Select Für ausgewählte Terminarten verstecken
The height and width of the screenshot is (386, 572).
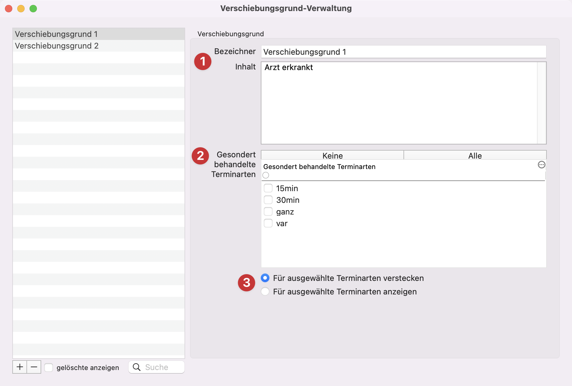tap(265, 278)
